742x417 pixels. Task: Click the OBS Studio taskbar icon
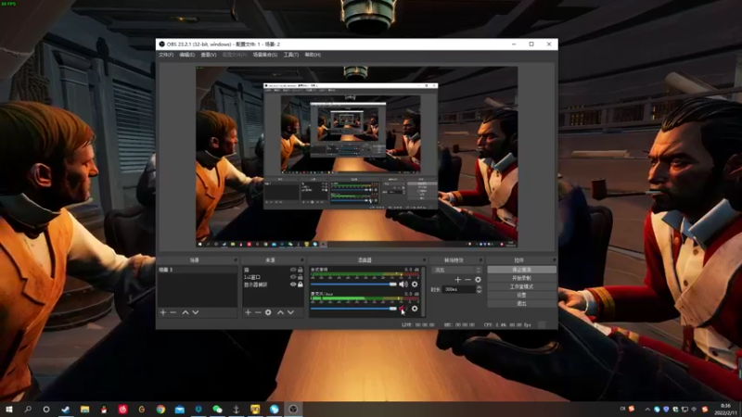tap(293, 410)
